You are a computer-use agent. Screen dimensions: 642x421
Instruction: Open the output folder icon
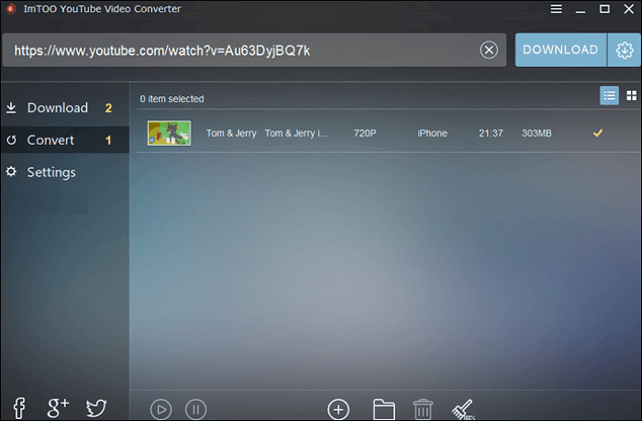[384, 409]
